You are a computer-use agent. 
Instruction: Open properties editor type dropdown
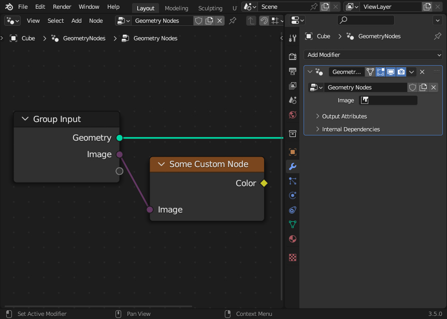click(x=297, y=20)
